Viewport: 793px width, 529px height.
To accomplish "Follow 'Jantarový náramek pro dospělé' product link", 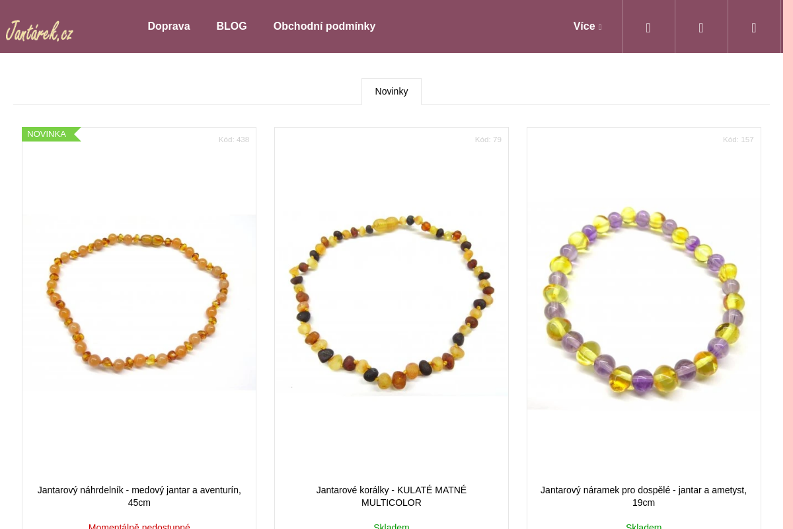I will pos(644,496).
